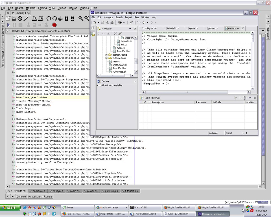Click the Windows start button
The height and width of the screenshot is (217, 271).
pyautogui.click(x=10, y=207)
